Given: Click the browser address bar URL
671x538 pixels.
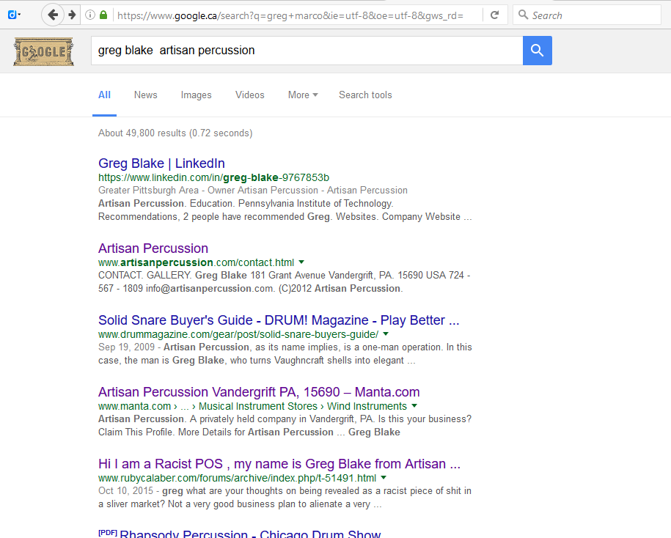Looking at the screenshot, I should 290,15.
